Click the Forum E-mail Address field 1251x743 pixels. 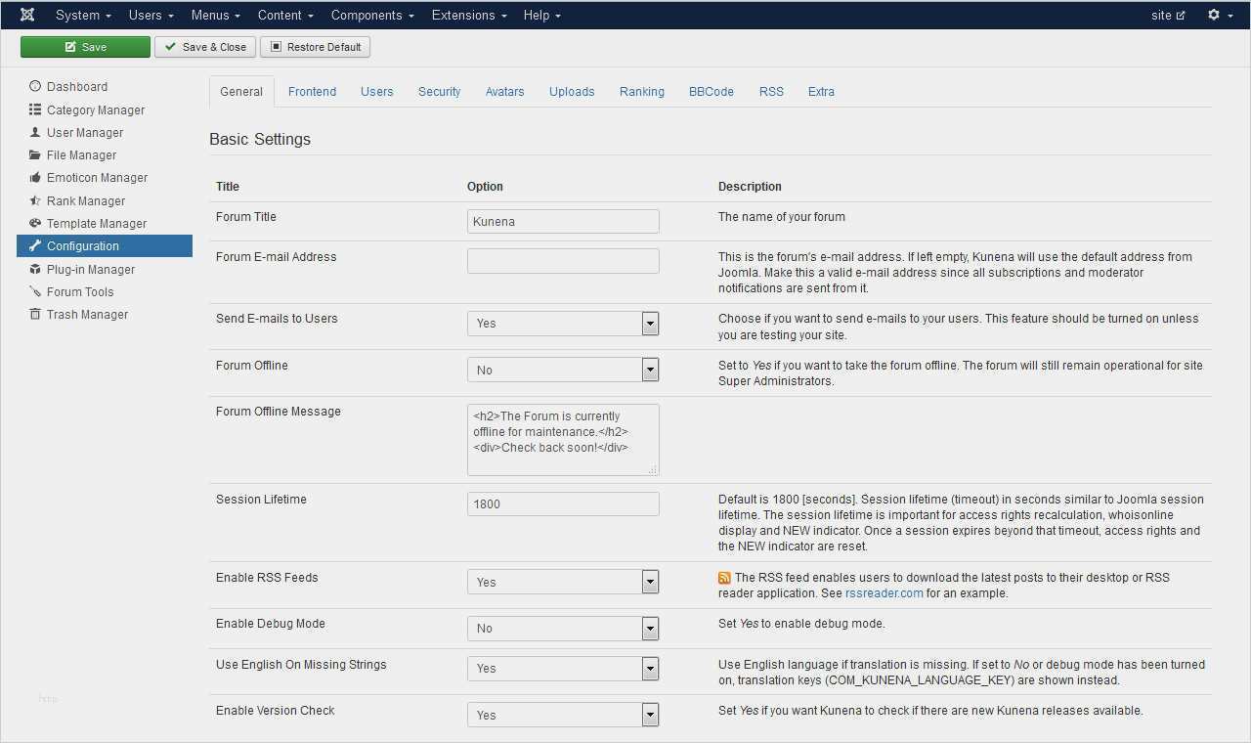pyautogui.click(x=563, y=261)
